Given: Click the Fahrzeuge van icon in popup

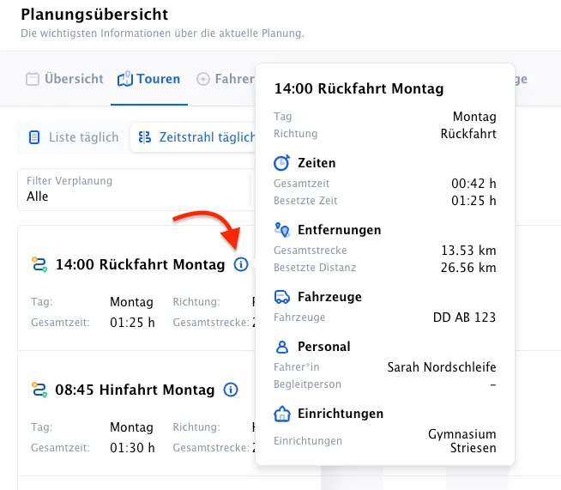Looking at the screenshot, I should click(281, 297).
